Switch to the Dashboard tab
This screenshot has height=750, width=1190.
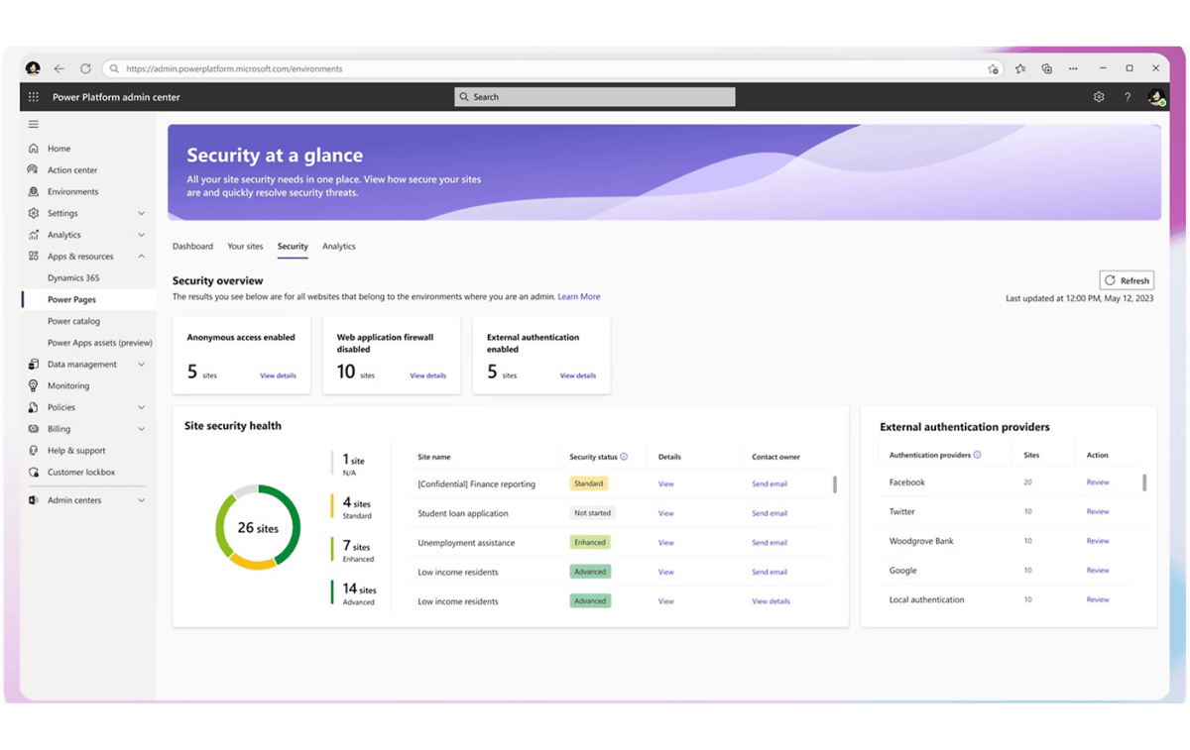(192, 246)
